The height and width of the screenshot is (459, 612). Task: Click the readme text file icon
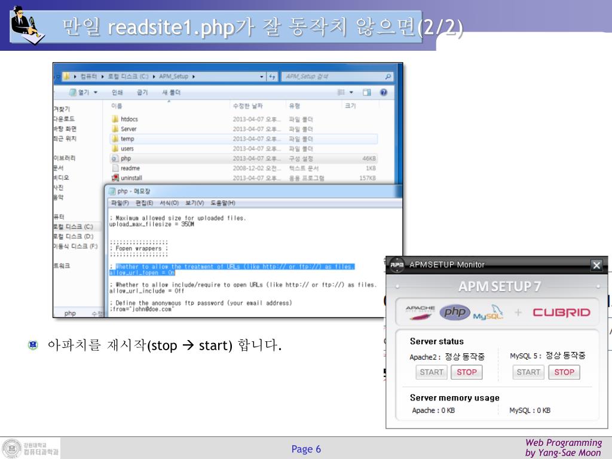(115, 168)
